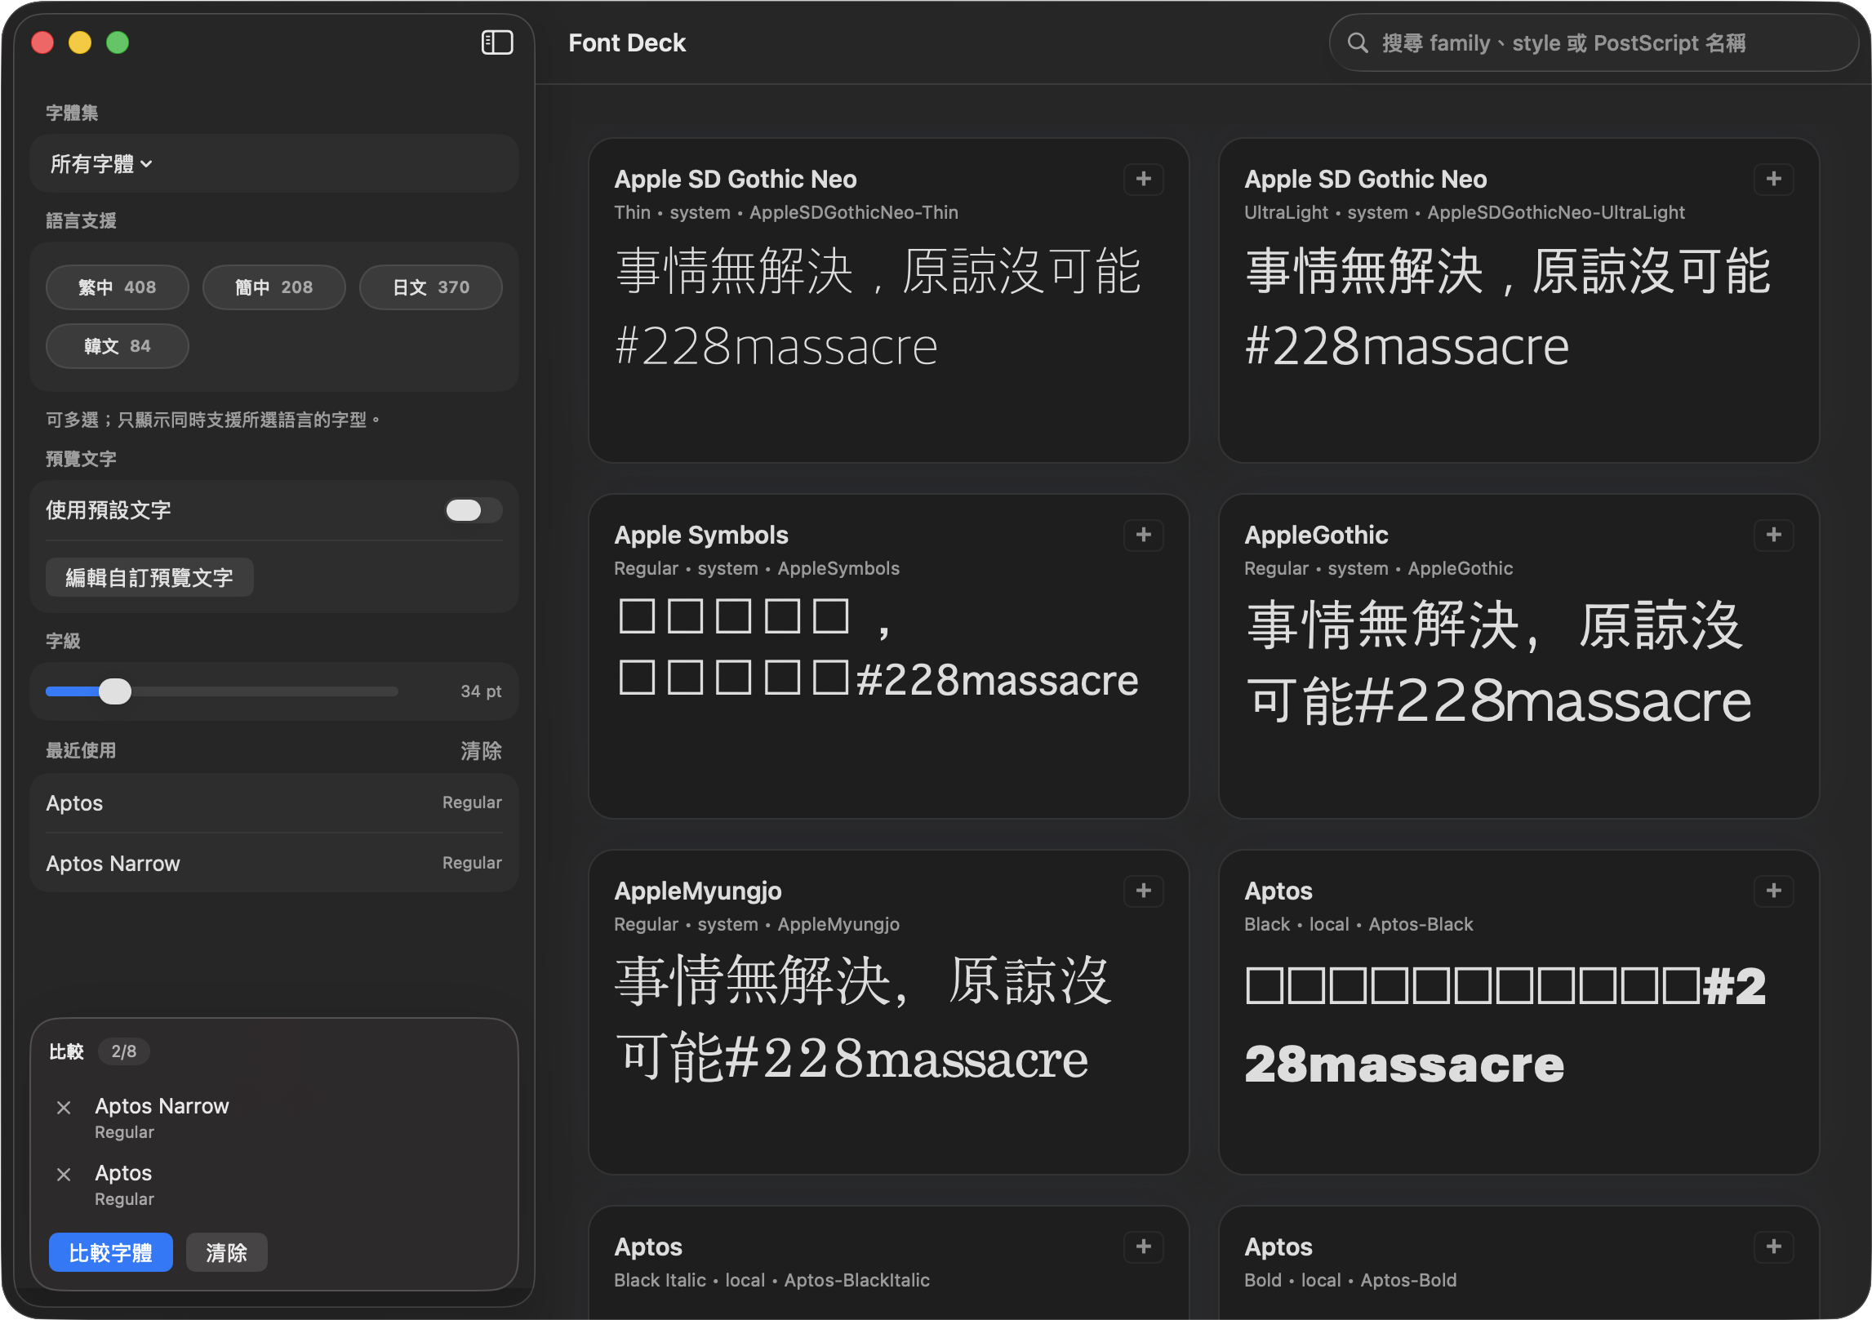The width and height of the screenshot is (1872, 1320).
Task: Toggle 日文 370 language filter
Action: tap(431, 287)
